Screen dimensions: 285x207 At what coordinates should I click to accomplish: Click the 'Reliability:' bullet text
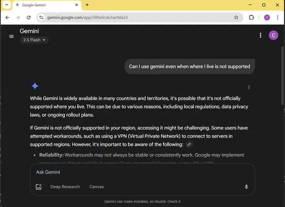(x=51, y=155)
